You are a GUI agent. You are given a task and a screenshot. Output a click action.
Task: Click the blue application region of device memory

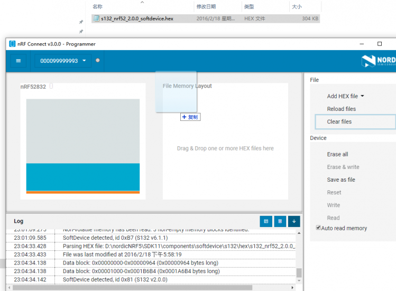[x=83, y=177]
